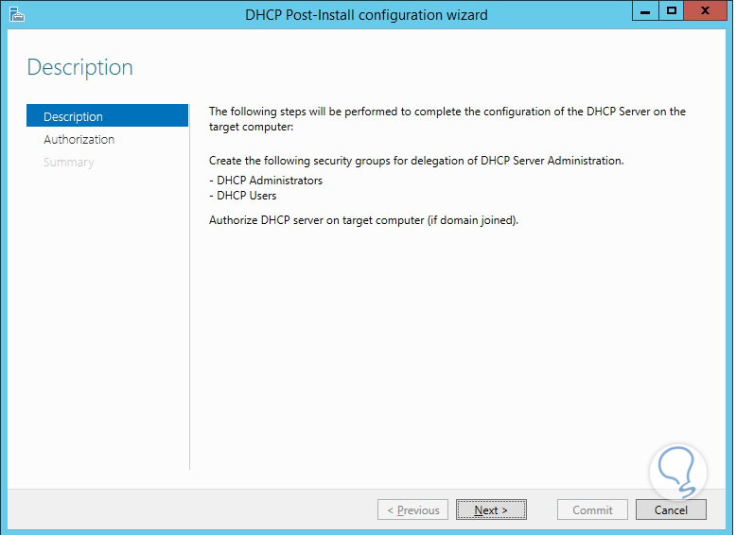Click the large Description page heading
736x535 pixels.
point(79,67)
